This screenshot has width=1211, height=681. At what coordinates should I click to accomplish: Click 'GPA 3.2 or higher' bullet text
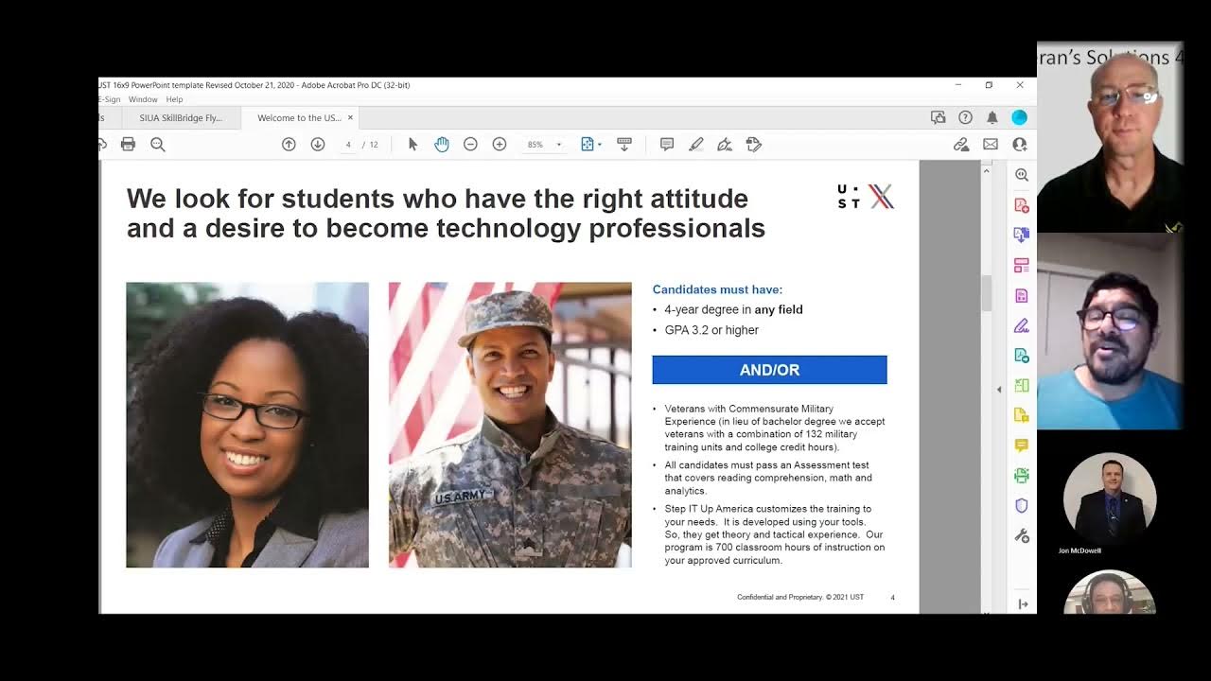711,330
